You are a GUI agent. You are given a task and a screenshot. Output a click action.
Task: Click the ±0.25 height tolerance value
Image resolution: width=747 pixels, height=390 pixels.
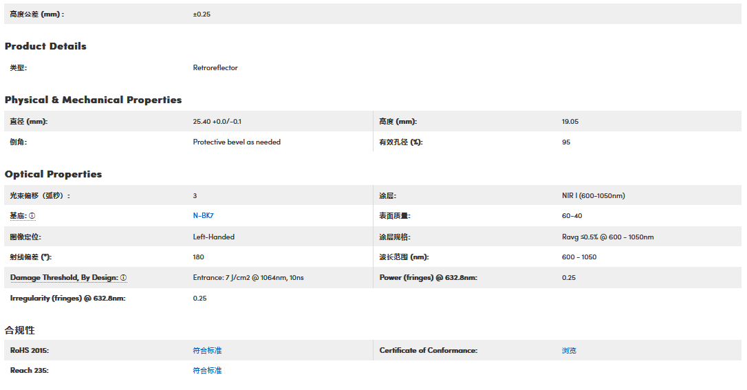coord(202,14)
